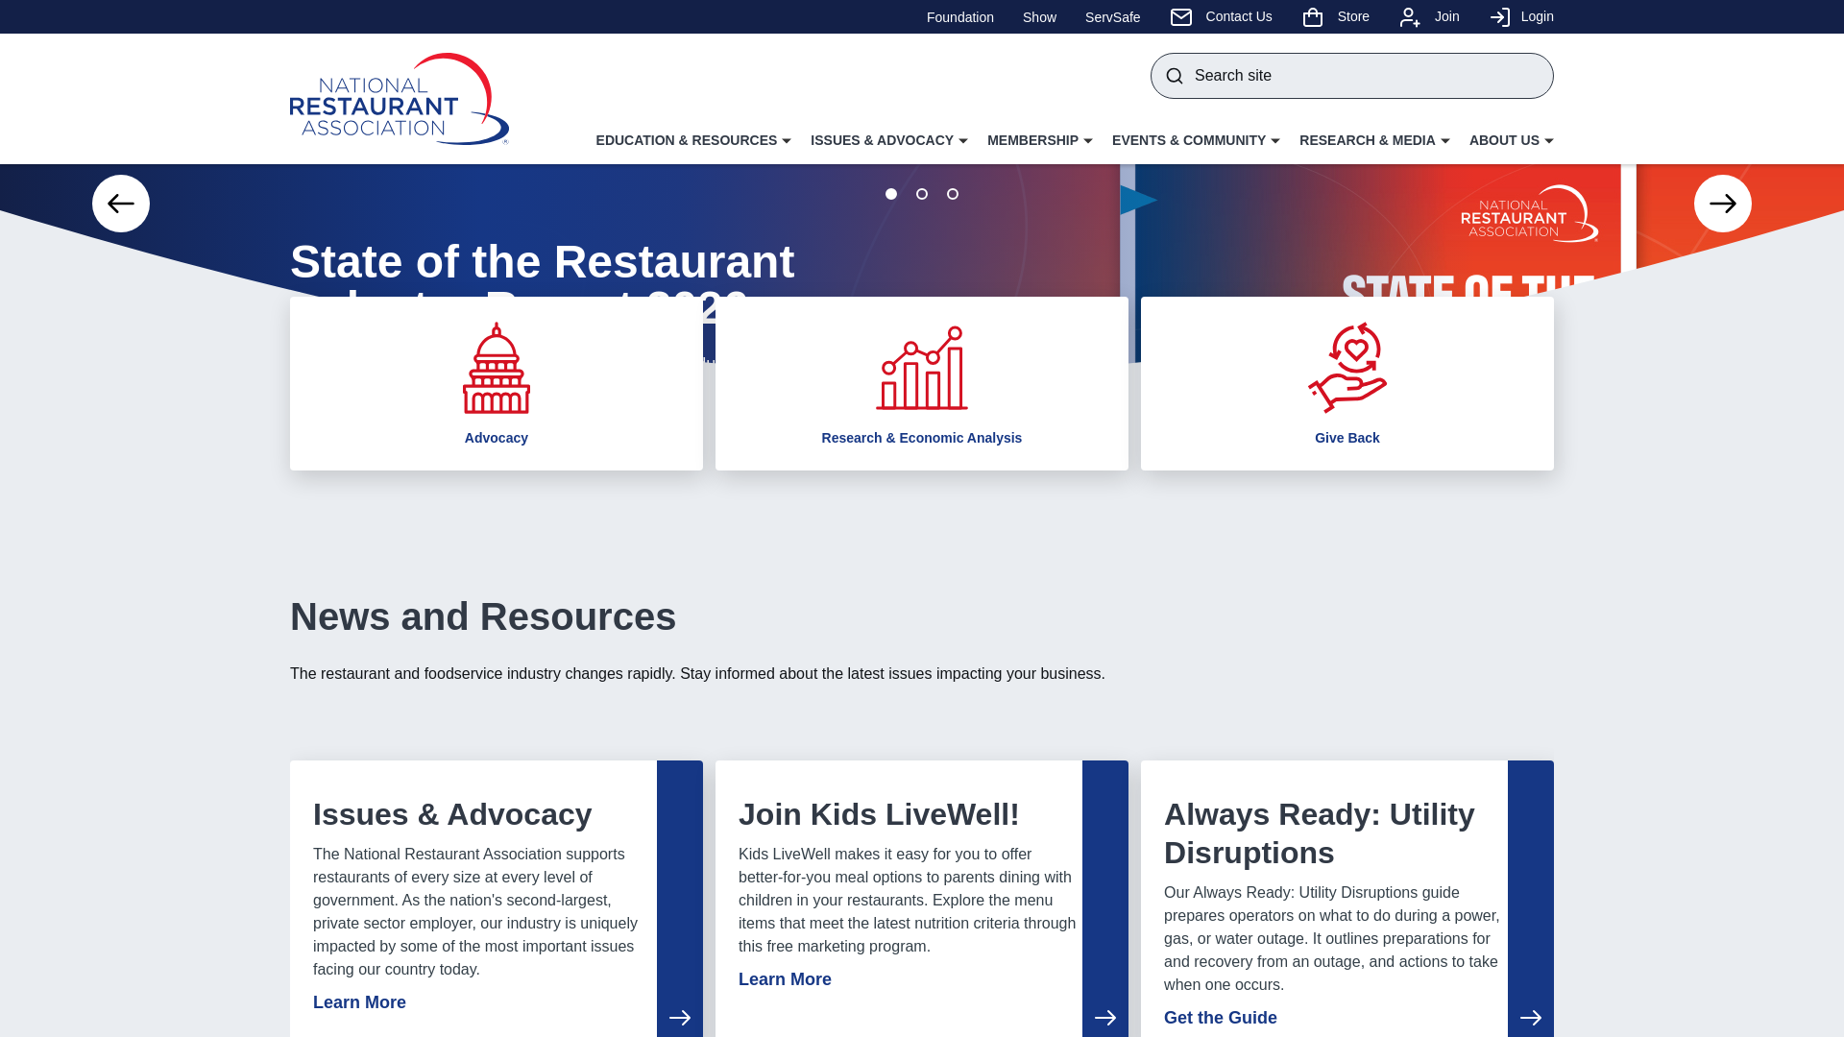
Task: Expand Membership menu
Action: click(1040, 140)
